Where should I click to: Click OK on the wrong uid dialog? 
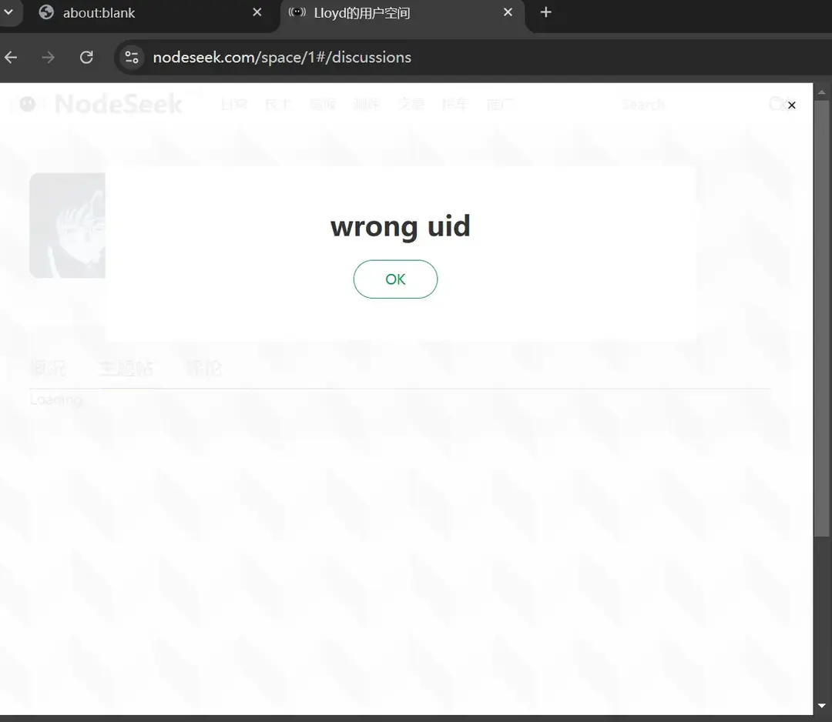pyautogui.click(x=395, y=279)
